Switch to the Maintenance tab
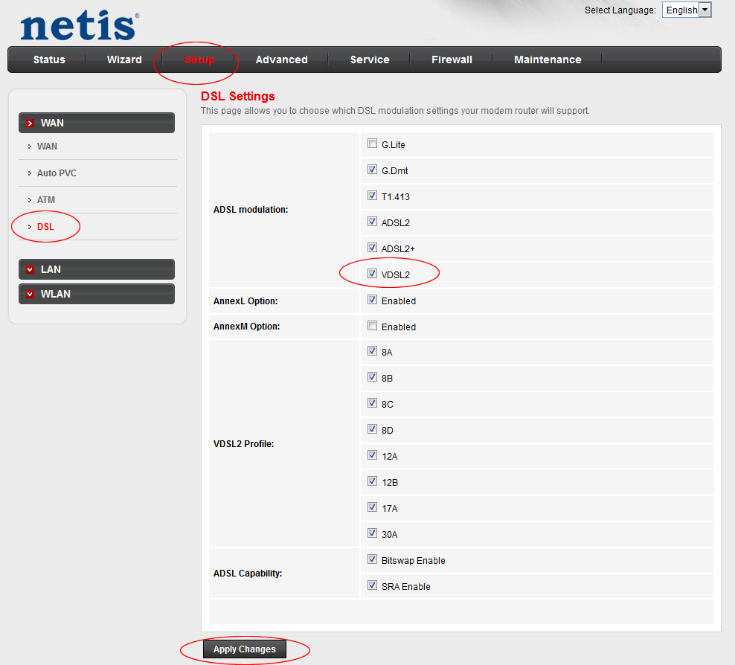Screen dimensions: 735x665 point(548,60)
